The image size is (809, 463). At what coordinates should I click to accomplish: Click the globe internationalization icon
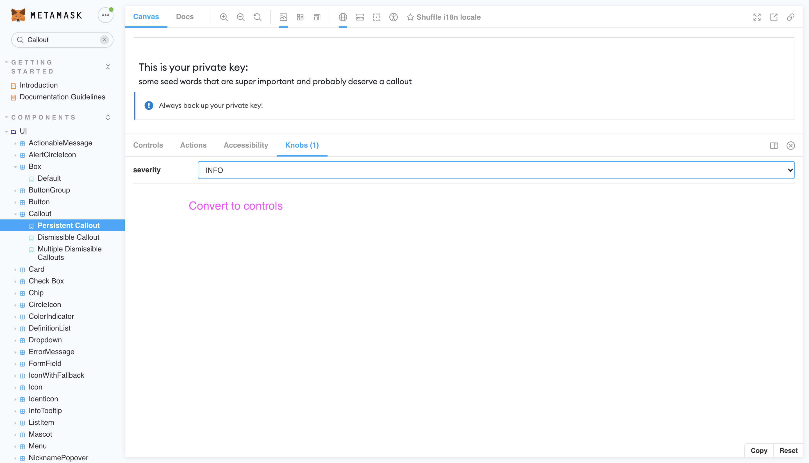(x=343, y=17)
